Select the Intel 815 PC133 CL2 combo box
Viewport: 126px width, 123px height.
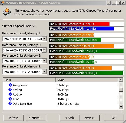(25, 72)
